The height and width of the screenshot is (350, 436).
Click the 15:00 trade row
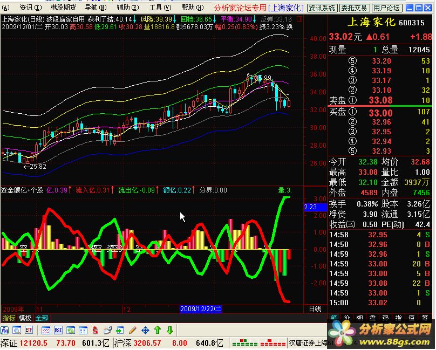pyautogui.click(x=379, y=303)
